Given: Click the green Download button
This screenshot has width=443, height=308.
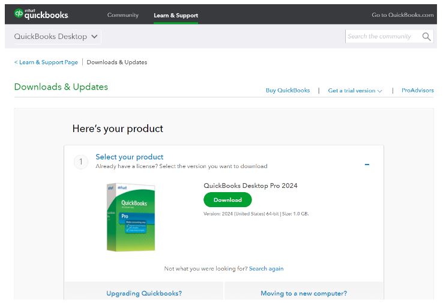Looking at the screenshot, I should point(228,200).
